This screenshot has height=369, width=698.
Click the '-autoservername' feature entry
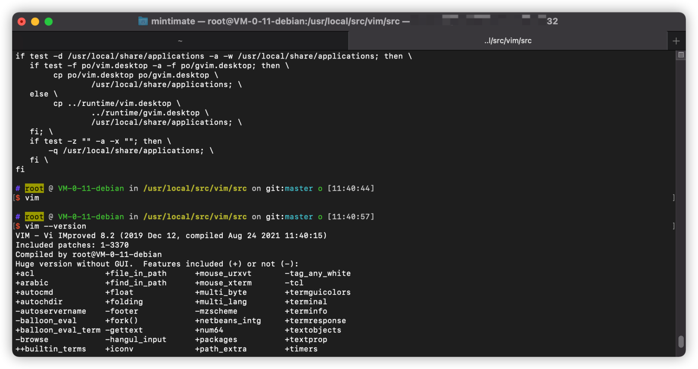(51, 311)
